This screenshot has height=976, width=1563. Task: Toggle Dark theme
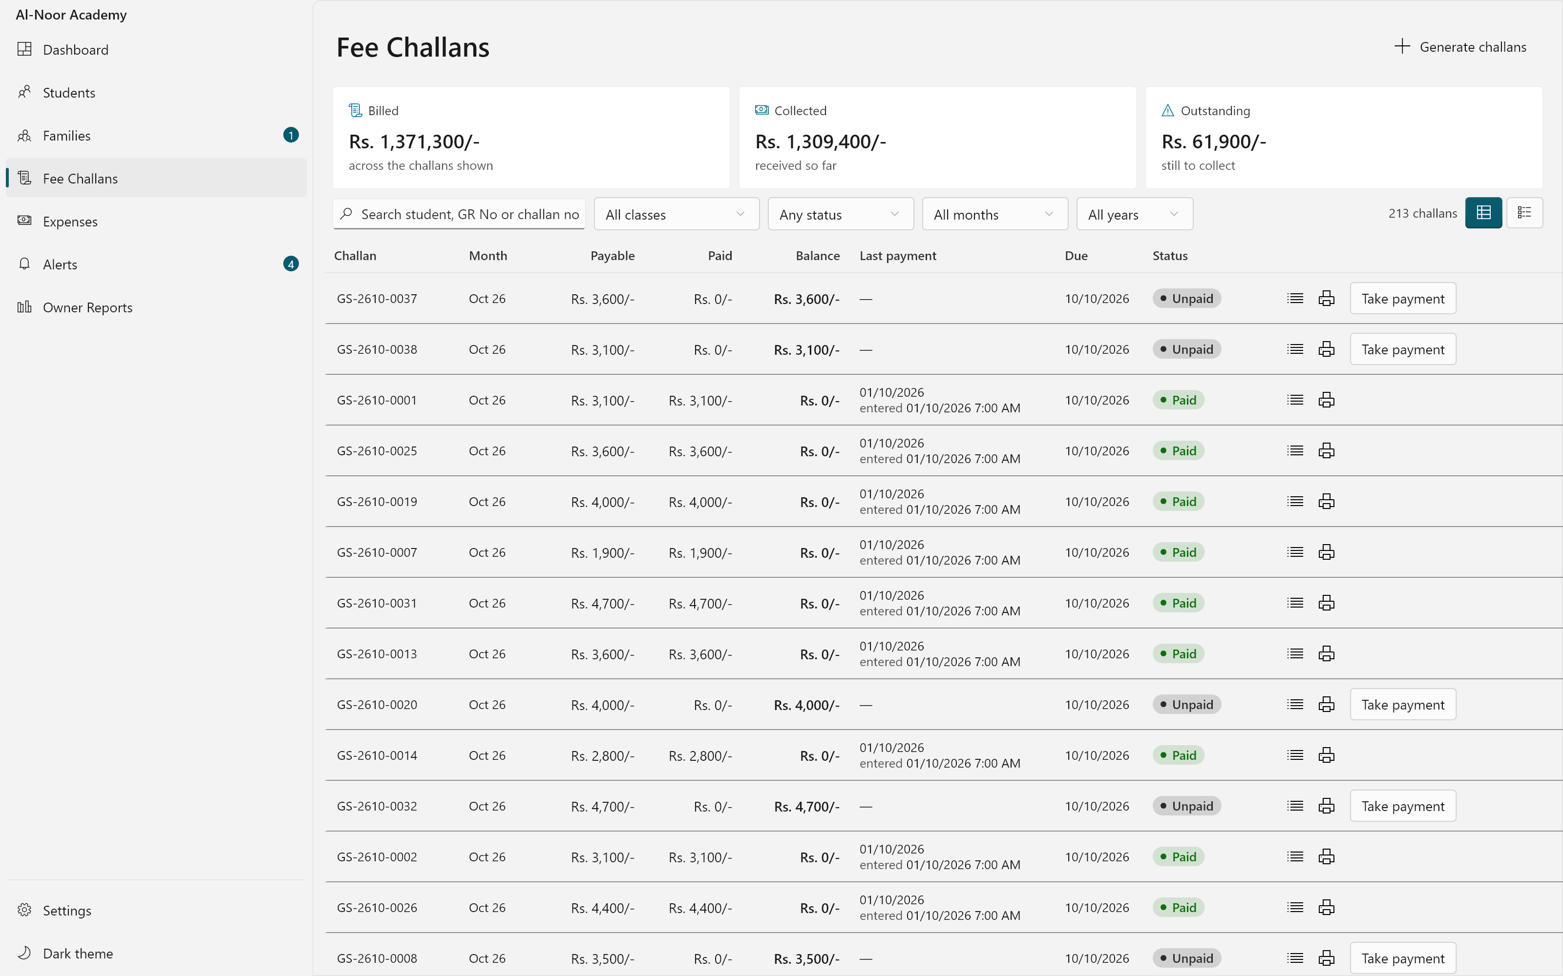coord(156,954)
